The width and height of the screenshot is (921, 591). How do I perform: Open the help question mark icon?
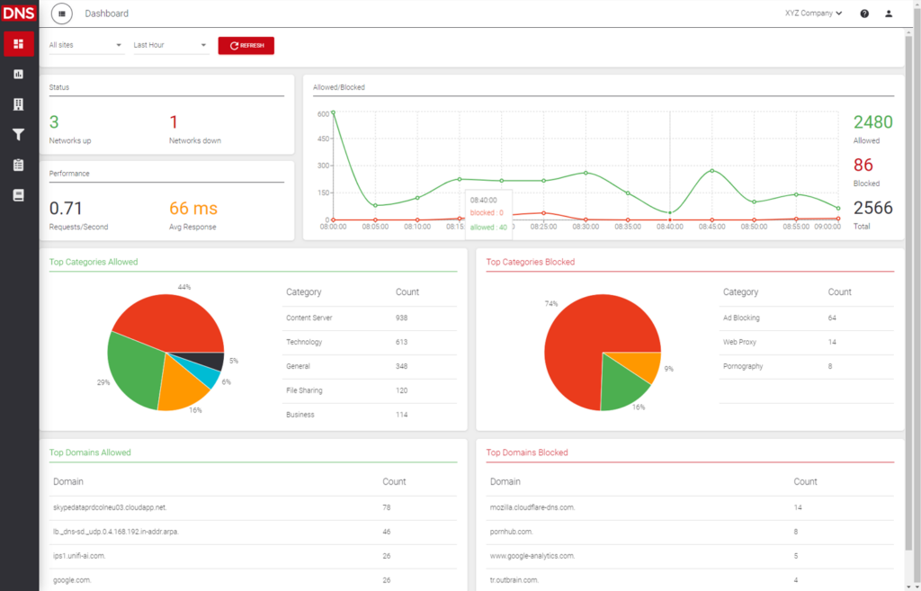point(864,13)
